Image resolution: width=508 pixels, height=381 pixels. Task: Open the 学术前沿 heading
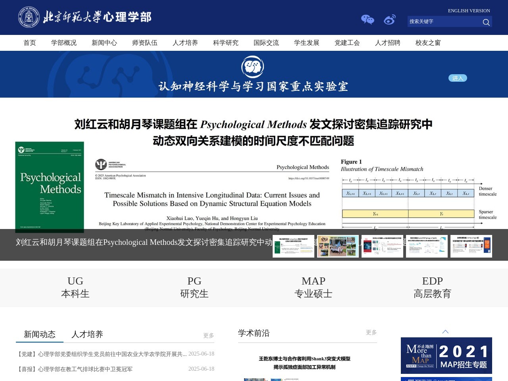coord(254,333)
